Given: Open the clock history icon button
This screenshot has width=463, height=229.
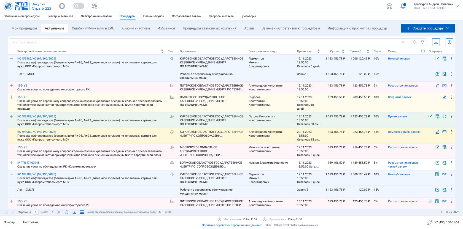Looking at the screenshot, I should tap(449, 42).
